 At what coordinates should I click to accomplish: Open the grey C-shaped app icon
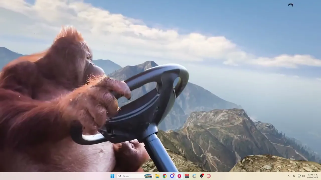194,176
